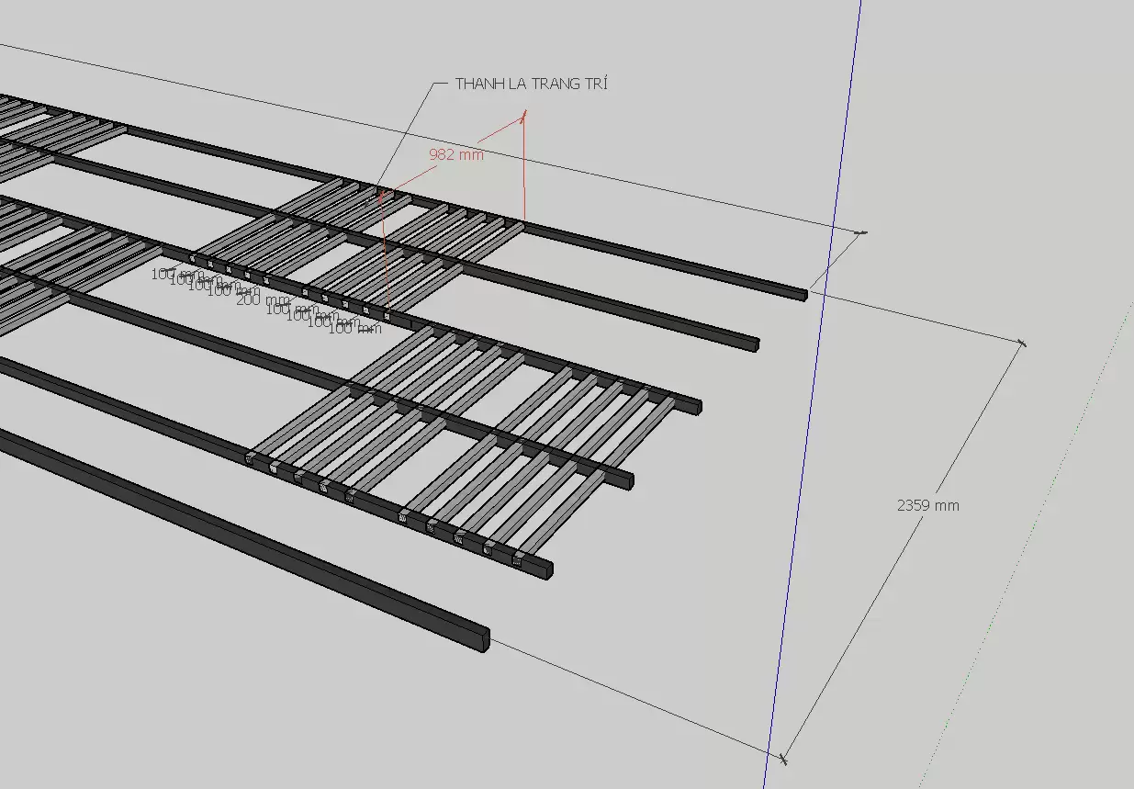The height and width of the screenshot is (789, 1134).
Task: Select the red 982 mm dimension text
Action: click(455, 154)
